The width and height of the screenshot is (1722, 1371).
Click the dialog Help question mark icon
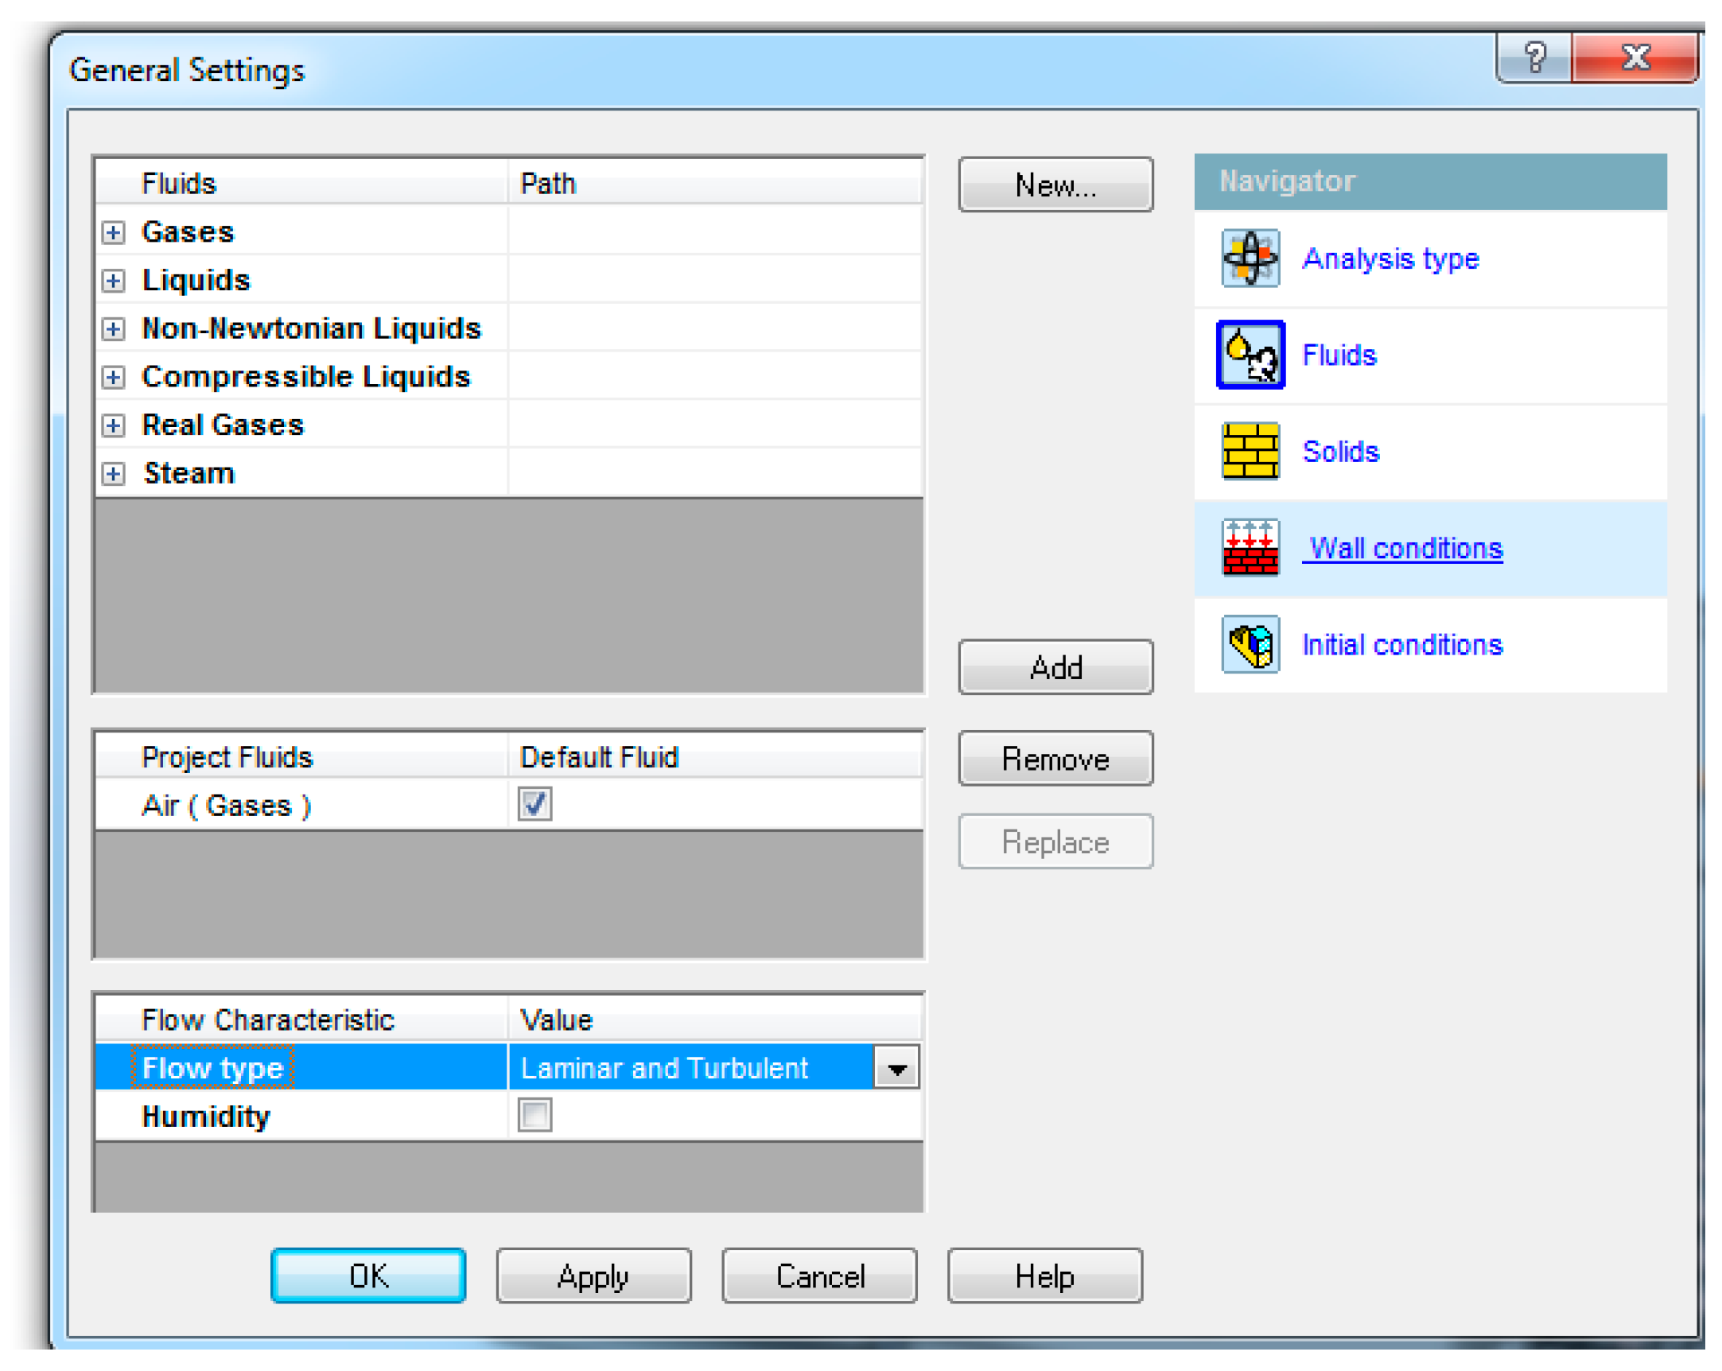click(1534, 56)
